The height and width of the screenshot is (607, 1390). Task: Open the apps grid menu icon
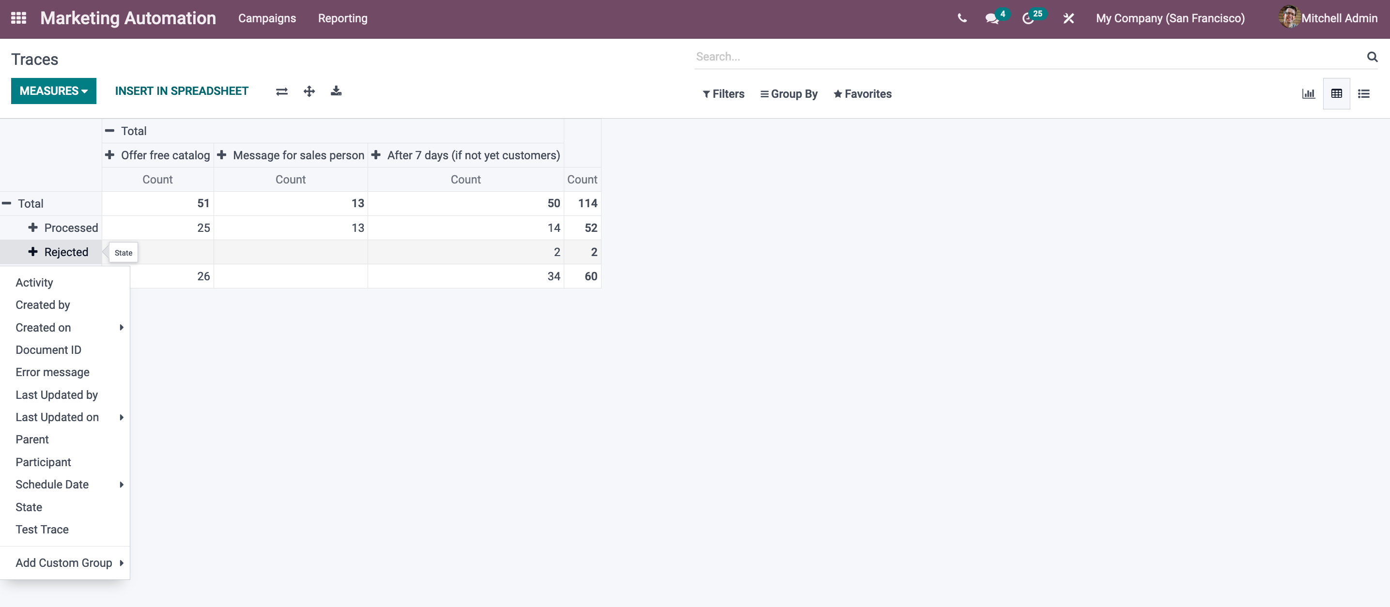pyautogui.click(x=18, y=18)
